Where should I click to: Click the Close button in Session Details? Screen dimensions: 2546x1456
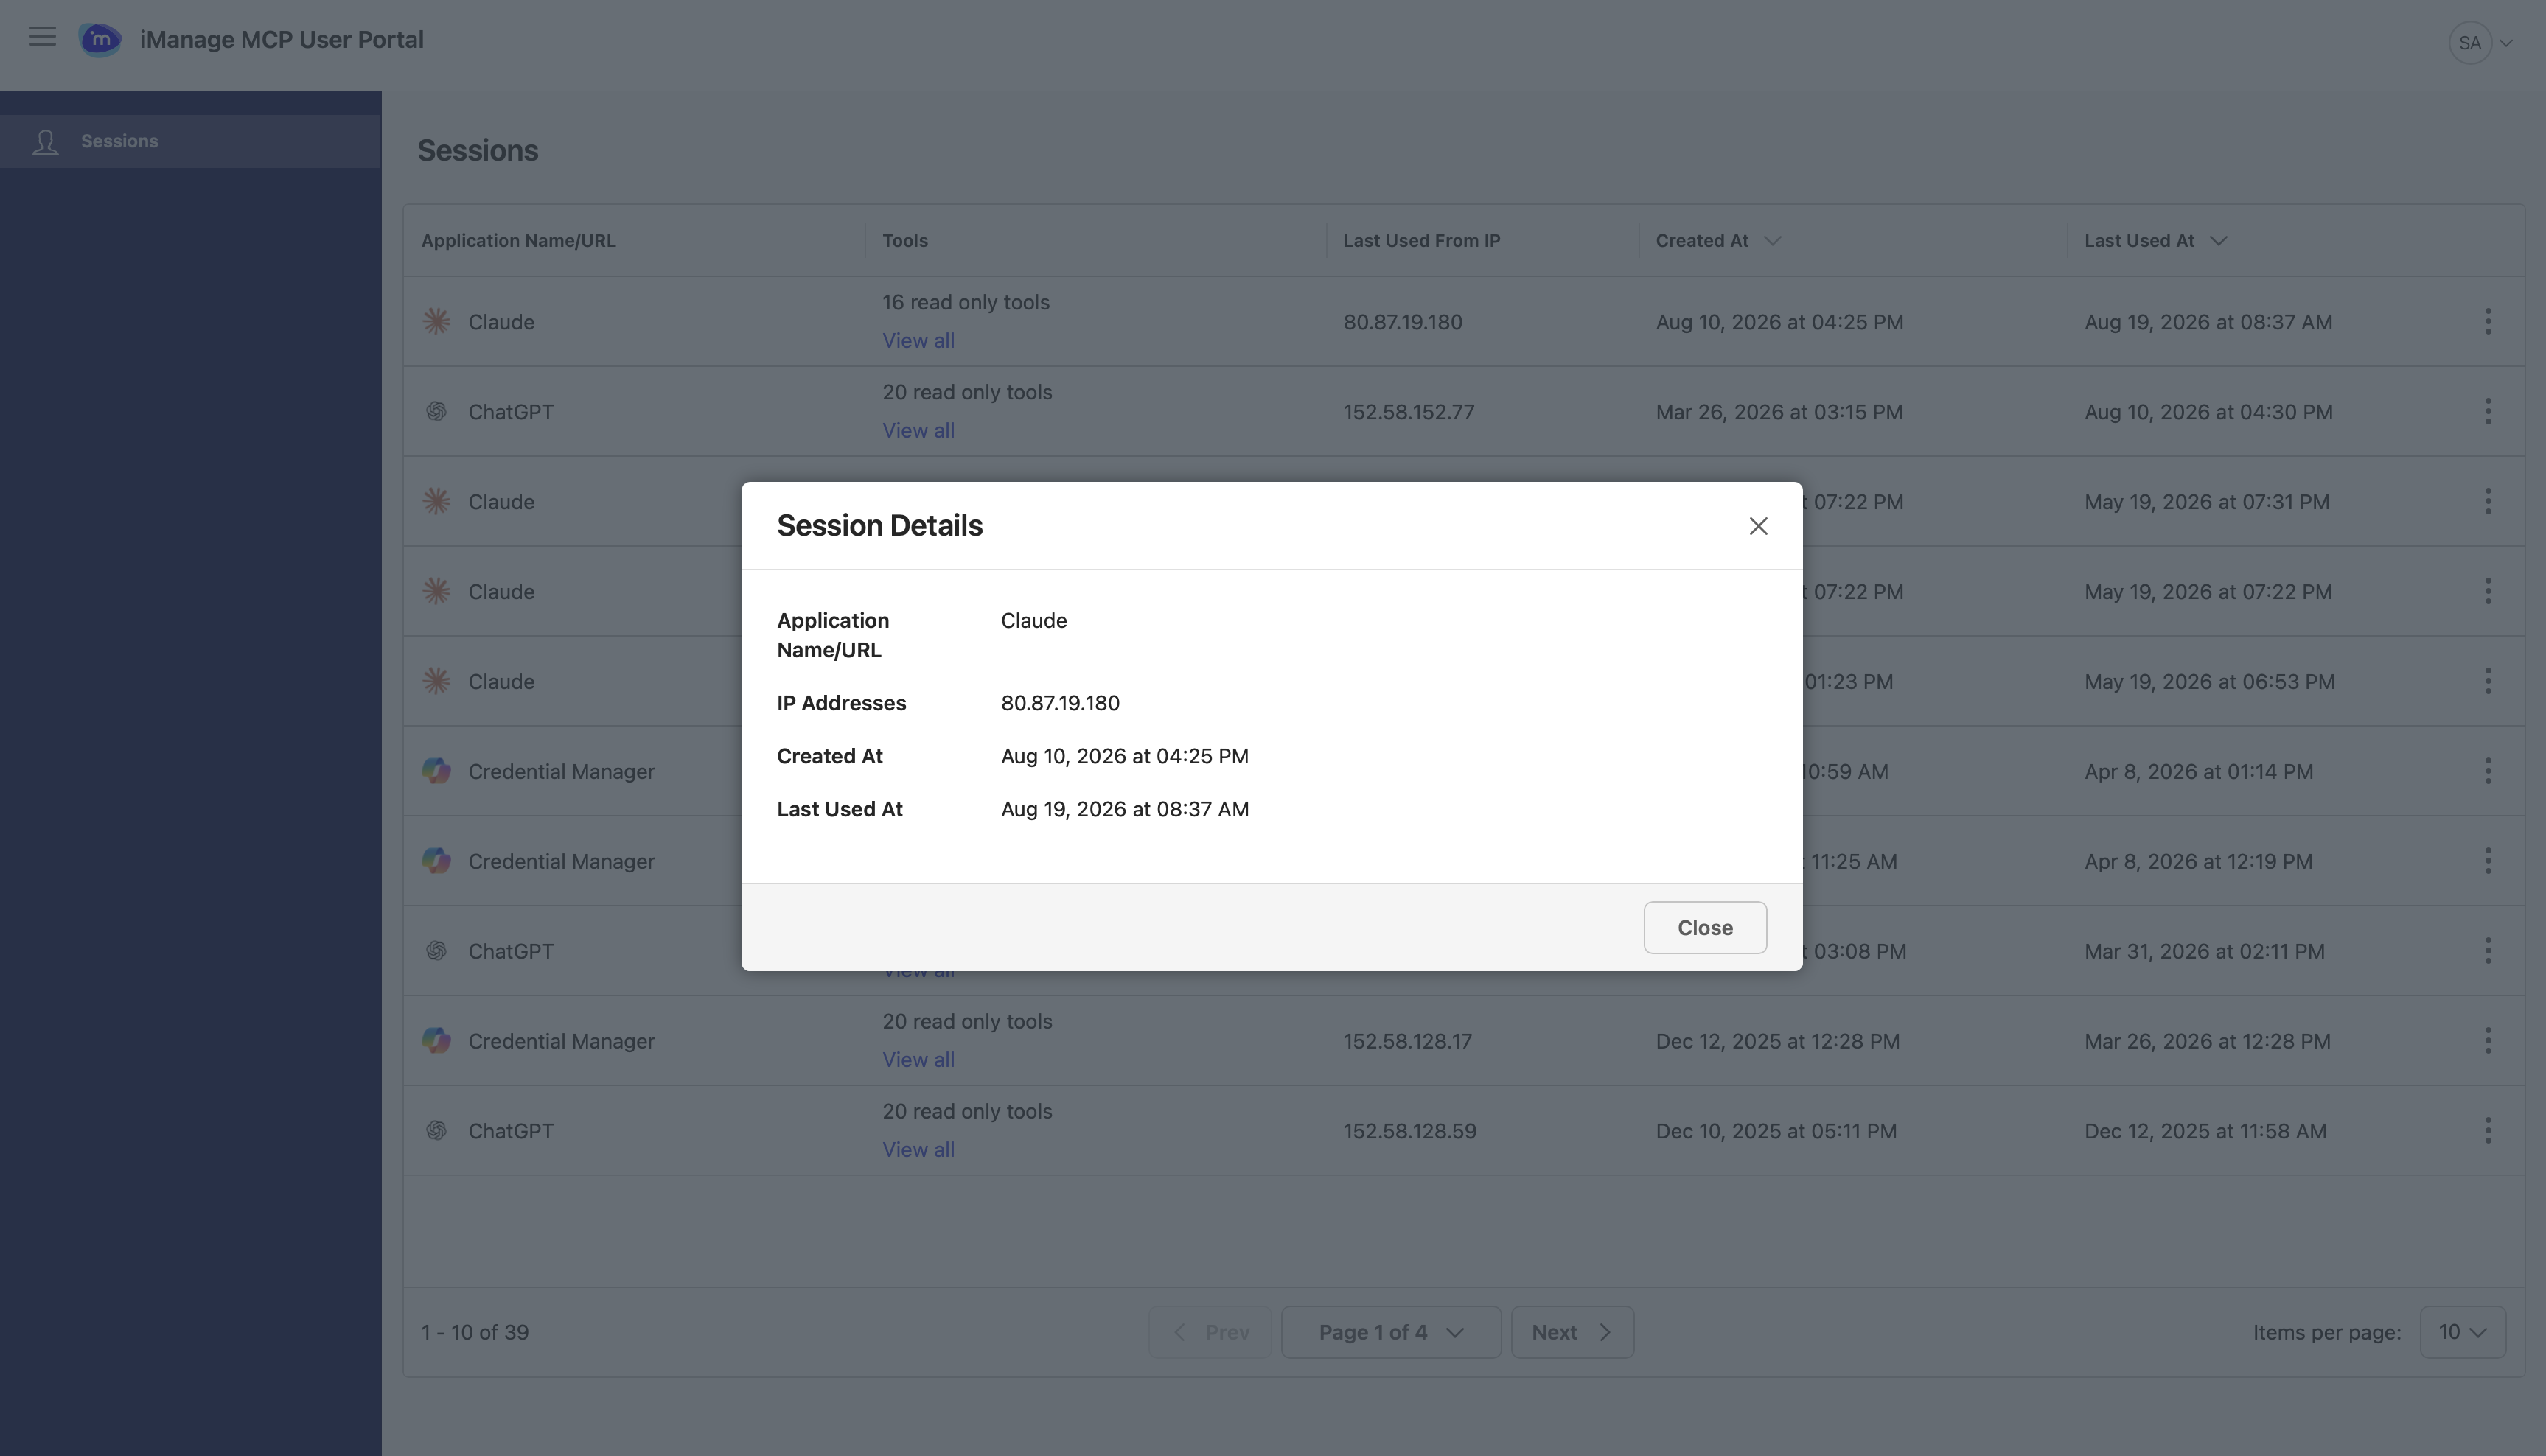[x=1705, y=928]
